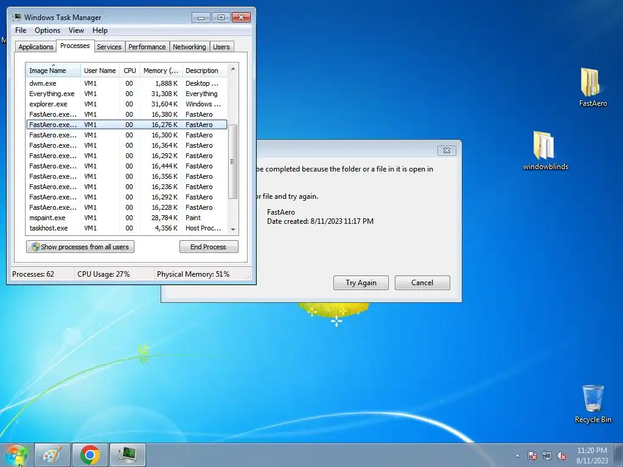The width and height of the screenshot is (623, 467).
Task: Click the Task Manager title bar icon
Action: [x=16, y=17]
